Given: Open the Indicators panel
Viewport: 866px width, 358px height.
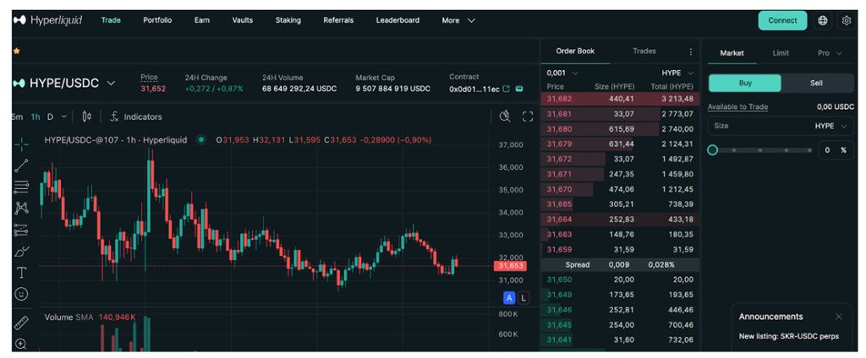Looking at the screenshot, I should [x=135, y=117].
